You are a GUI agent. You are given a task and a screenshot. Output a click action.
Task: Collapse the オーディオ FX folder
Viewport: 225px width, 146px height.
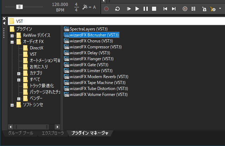click(x=12, y=42)
